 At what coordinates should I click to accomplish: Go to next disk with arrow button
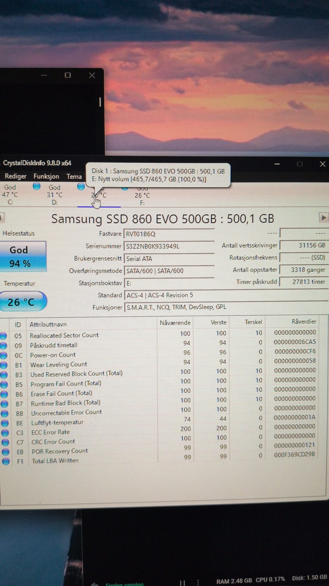pos(323,217)
